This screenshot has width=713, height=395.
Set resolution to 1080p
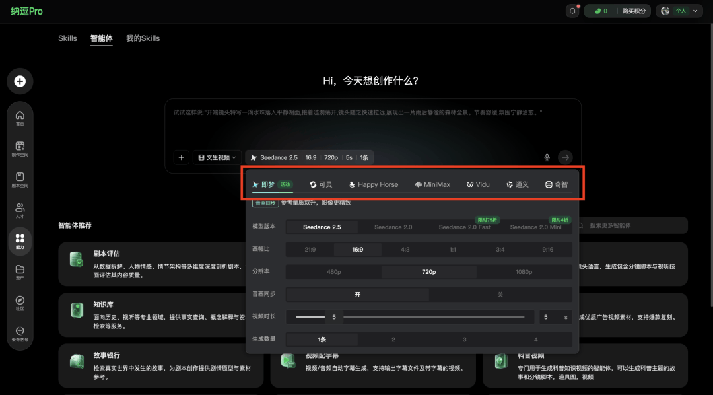(x=524, y=272)
